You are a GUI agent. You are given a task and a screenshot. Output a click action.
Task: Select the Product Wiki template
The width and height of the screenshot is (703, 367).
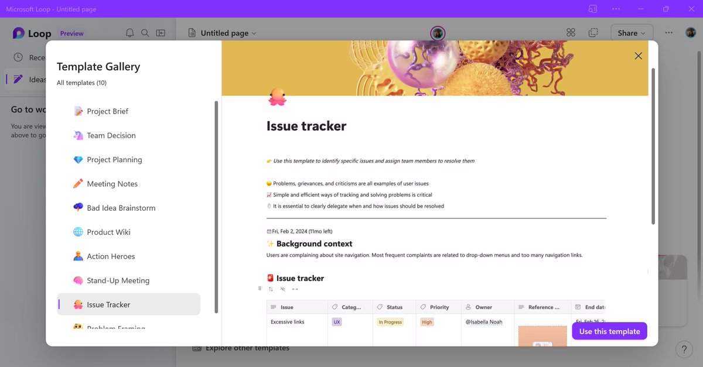128,232
